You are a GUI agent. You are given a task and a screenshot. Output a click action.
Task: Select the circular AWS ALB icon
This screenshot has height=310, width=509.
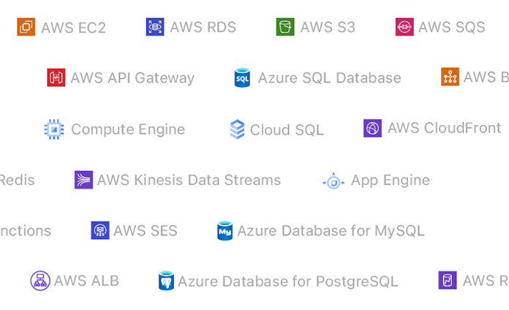pos(40,281)
